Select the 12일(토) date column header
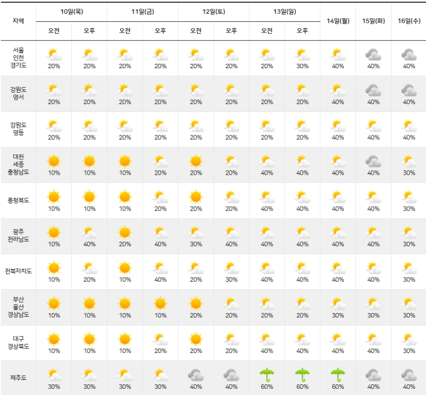 (214, 12)
